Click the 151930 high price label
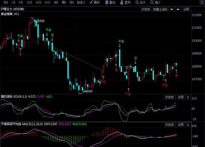205x147 pixels. 40,21
